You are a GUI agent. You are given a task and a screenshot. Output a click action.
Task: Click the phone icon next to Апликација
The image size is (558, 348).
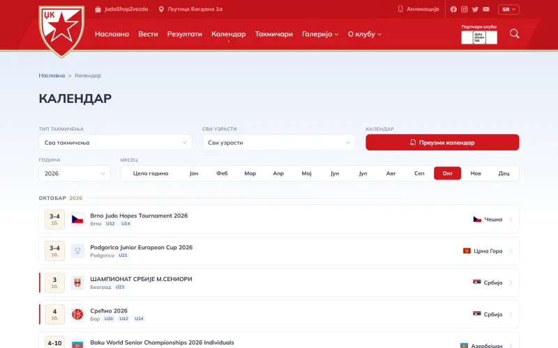coord(400,9)
